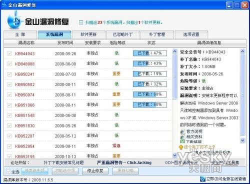Toggle checkbox for KB952954
250x184 pixels.
pyautogui.click(x=9, y=146)
